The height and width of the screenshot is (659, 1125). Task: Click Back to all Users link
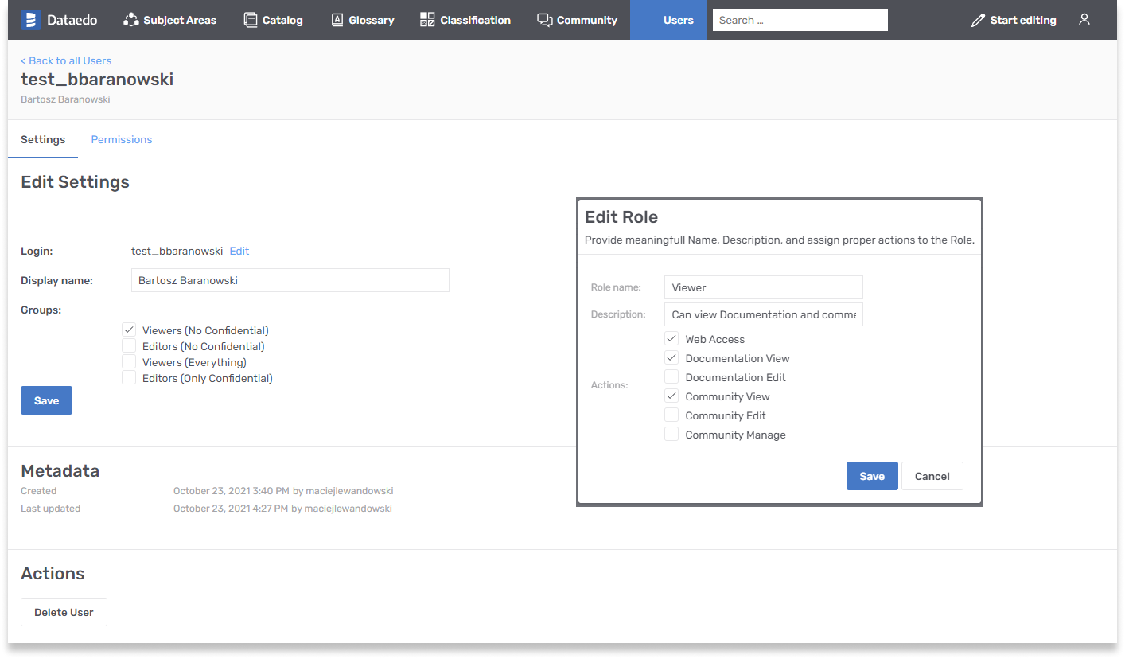(66, 60)
